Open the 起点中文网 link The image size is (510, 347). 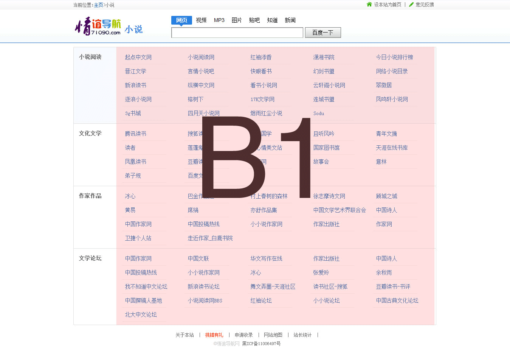138,57
